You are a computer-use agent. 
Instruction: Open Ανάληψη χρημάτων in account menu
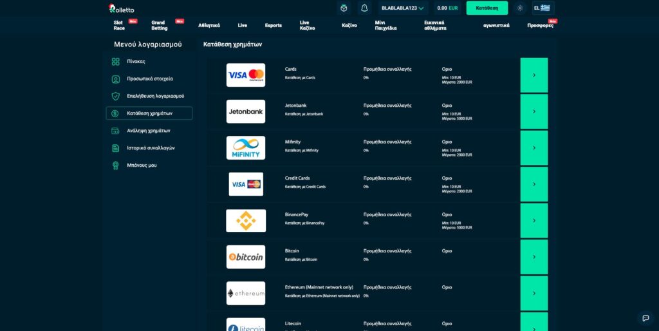click(149, 131)
